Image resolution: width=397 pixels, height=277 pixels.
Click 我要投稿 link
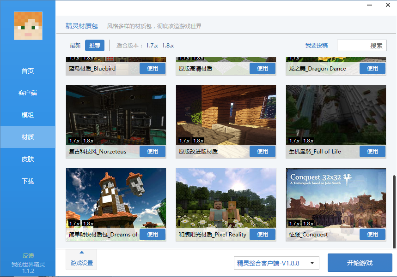317,46
